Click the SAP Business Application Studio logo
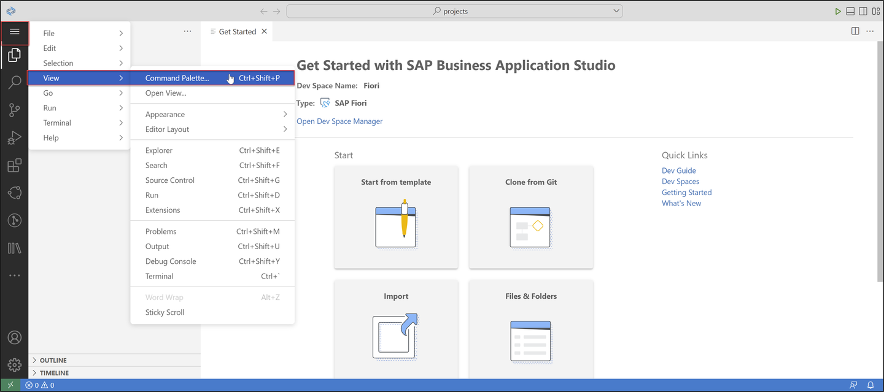 pyautogui.click(x=11, y=11)
